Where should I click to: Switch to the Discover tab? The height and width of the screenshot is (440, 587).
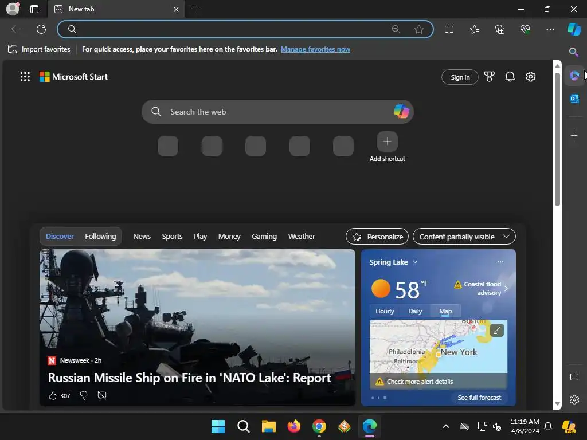click(x=60, y=237)
